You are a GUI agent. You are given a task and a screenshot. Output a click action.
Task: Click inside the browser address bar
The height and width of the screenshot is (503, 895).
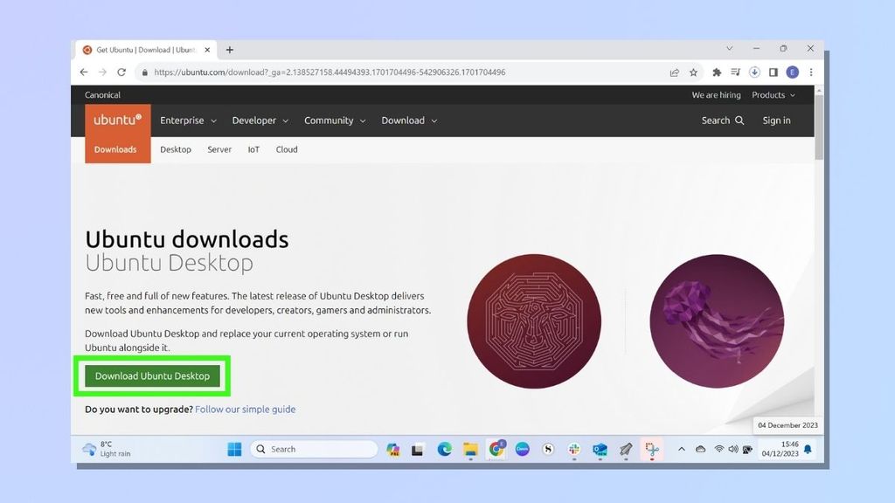coord(350,72)
